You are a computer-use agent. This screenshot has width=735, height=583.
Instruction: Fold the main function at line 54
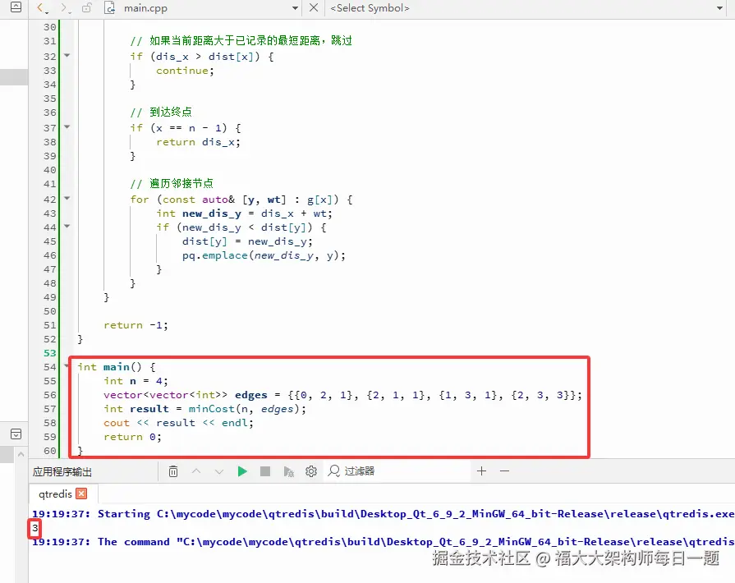(x=67, y=366)
